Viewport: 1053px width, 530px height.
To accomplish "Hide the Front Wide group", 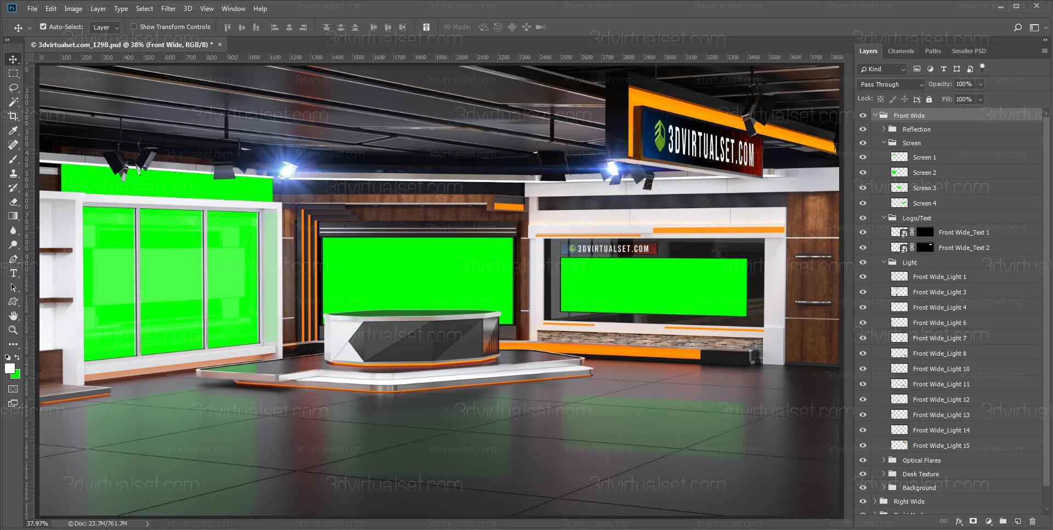I will 863,116.
